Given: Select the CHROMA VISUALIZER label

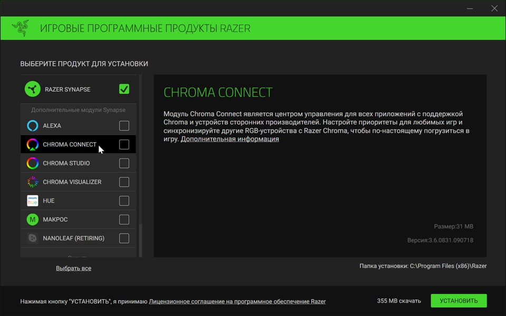Looking at the screenshot, I should point(72,182).
